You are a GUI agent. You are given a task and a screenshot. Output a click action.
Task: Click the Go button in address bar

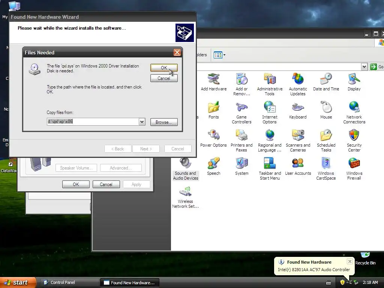(x=376, y=67)
